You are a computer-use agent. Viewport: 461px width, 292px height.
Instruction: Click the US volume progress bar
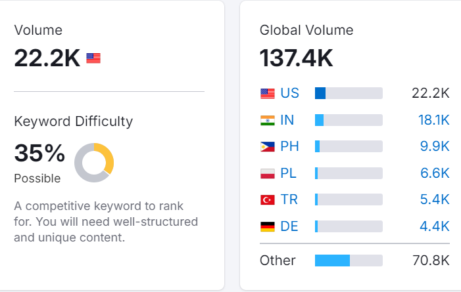[x=349, y=93]
